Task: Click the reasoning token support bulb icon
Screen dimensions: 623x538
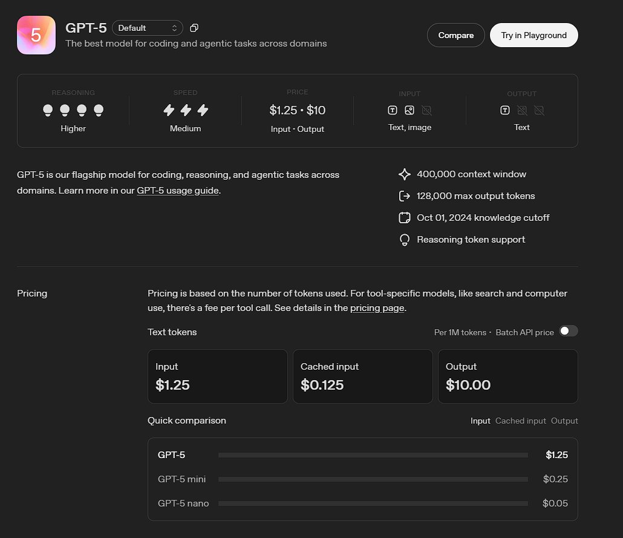Action: click(405, 240)
